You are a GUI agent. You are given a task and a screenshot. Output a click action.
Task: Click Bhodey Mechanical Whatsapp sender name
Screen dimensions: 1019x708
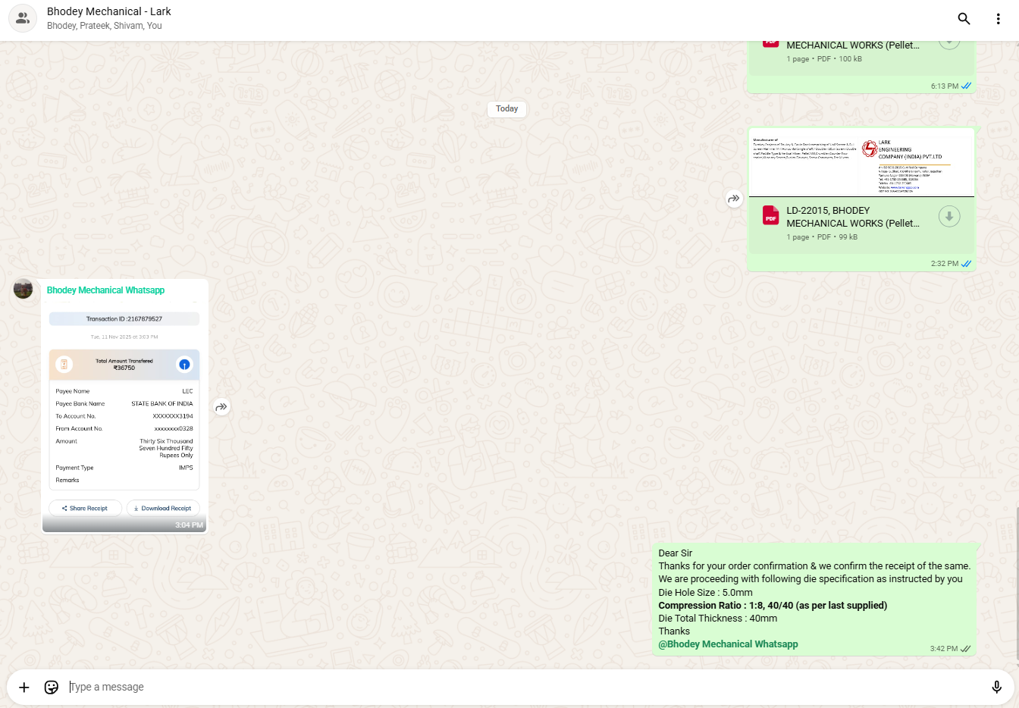click(x=105, y=290)
